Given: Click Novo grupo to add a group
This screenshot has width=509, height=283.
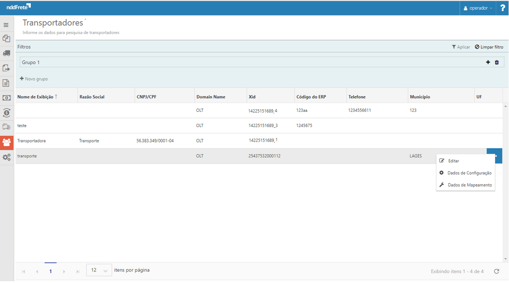Looking at the screenshot, I should point(34,79).
